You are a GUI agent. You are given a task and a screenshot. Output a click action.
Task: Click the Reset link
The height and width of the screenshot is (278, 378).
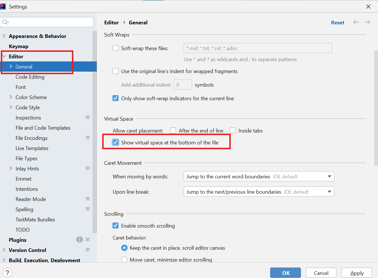tap(338, 23)
